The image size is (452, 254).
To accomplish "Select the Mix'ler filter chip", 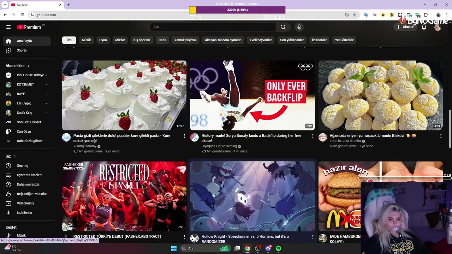I will coord(120,40).
